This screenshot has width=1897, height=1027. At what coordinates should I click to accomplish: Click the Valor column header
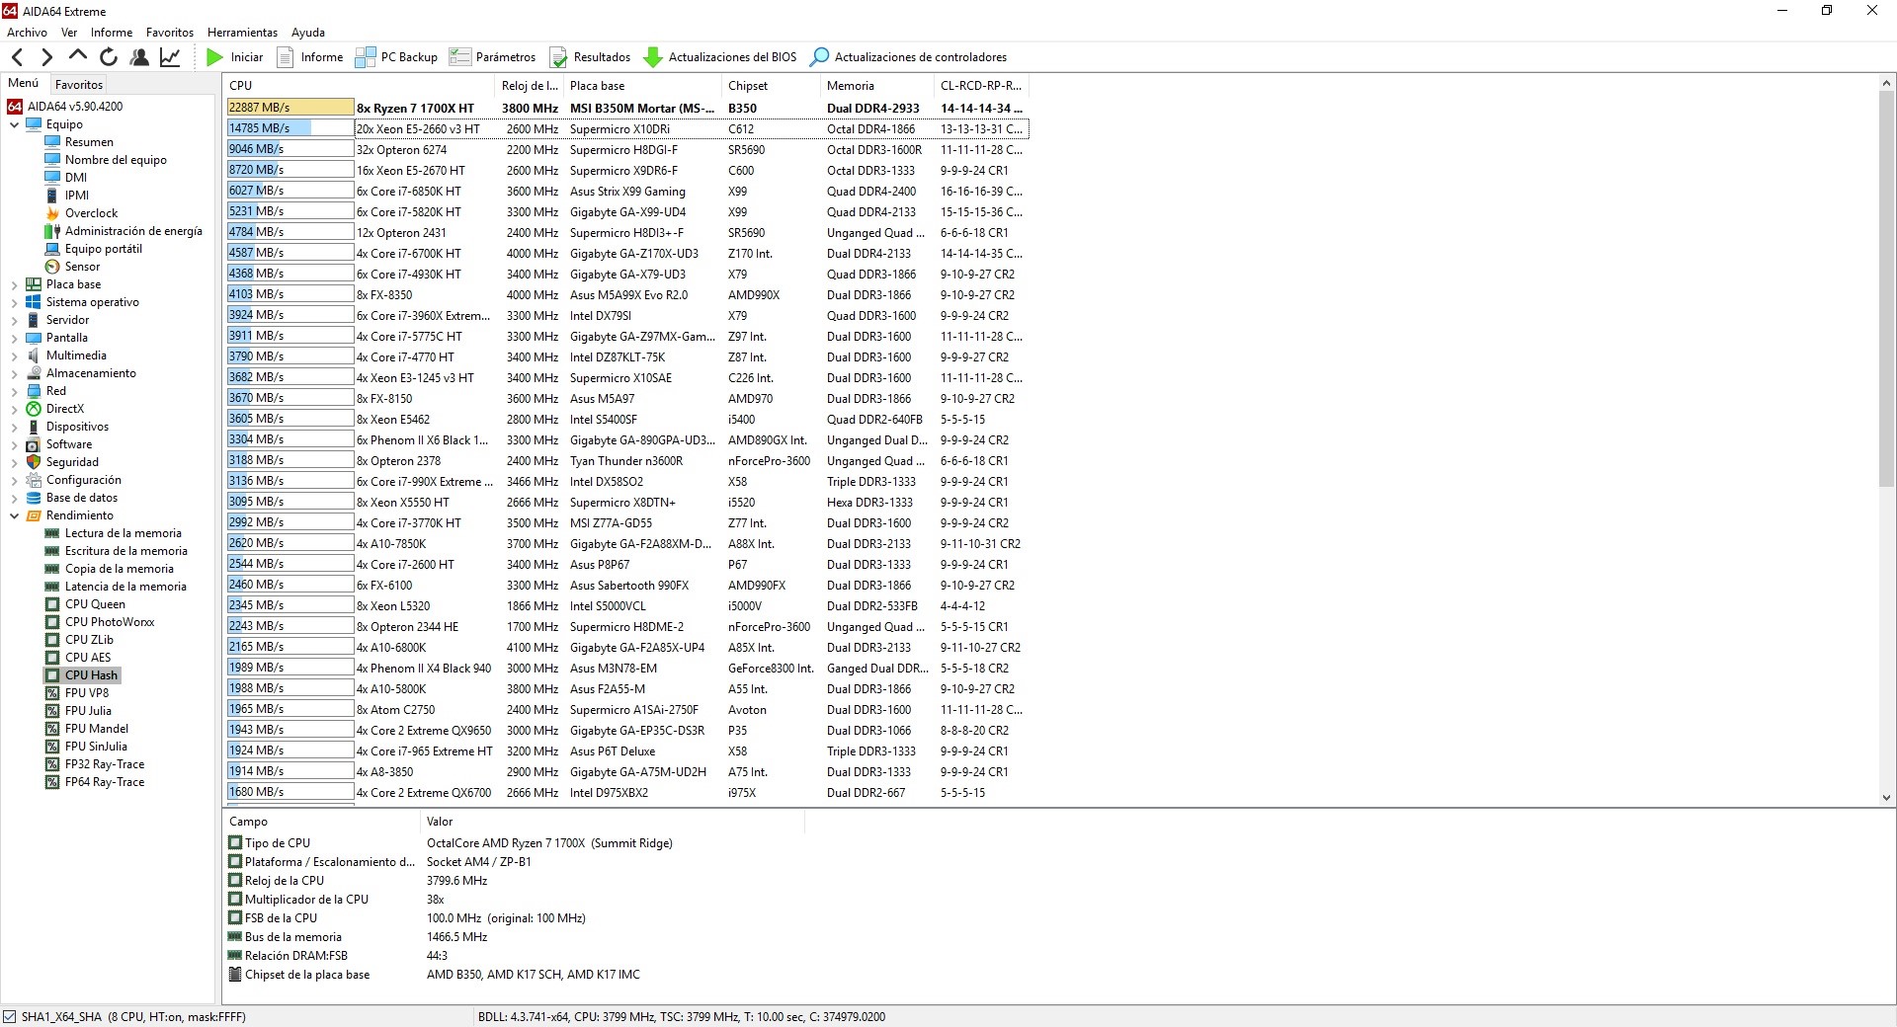[x=613, y=822]
